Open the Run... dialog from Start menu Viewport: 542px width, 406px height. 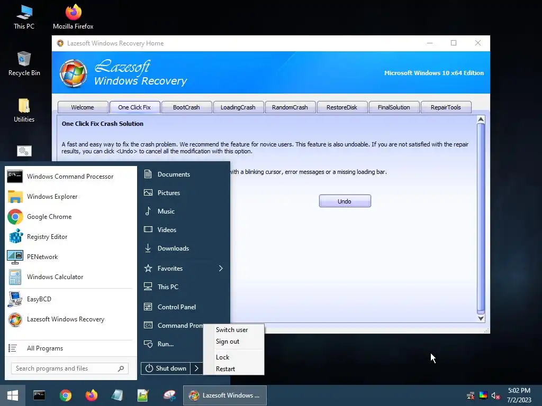[x=171, y=344]
